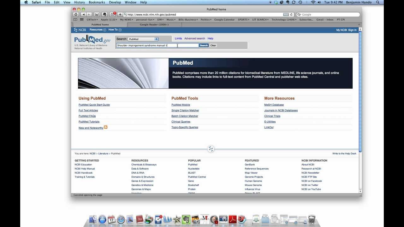The image size is (404, 227).
Task: Open the New and Noteworthy RSS icon
Action: (106, 127)
